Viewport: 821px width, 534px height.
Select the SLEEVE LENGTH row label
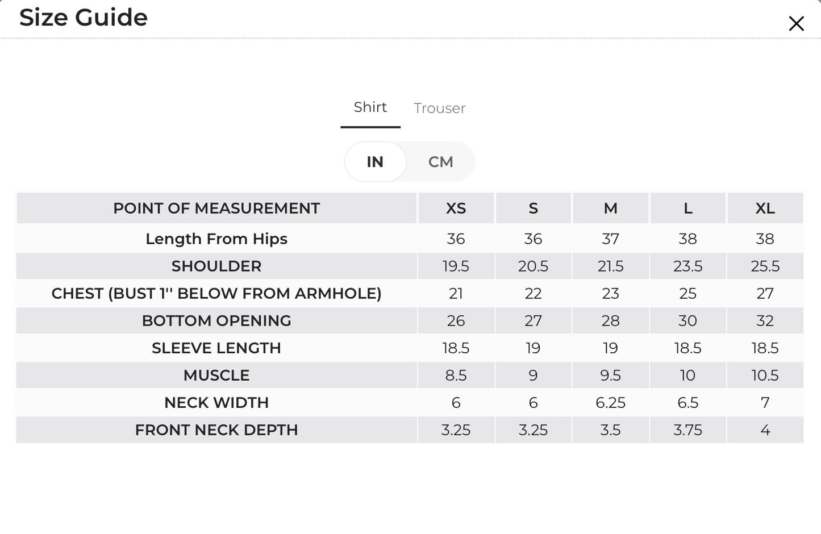(x=216, y=348)
